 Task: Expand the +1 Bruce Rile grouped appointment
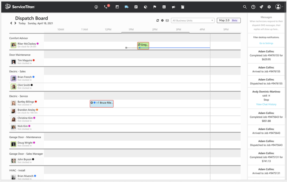(x=101, y=103)
